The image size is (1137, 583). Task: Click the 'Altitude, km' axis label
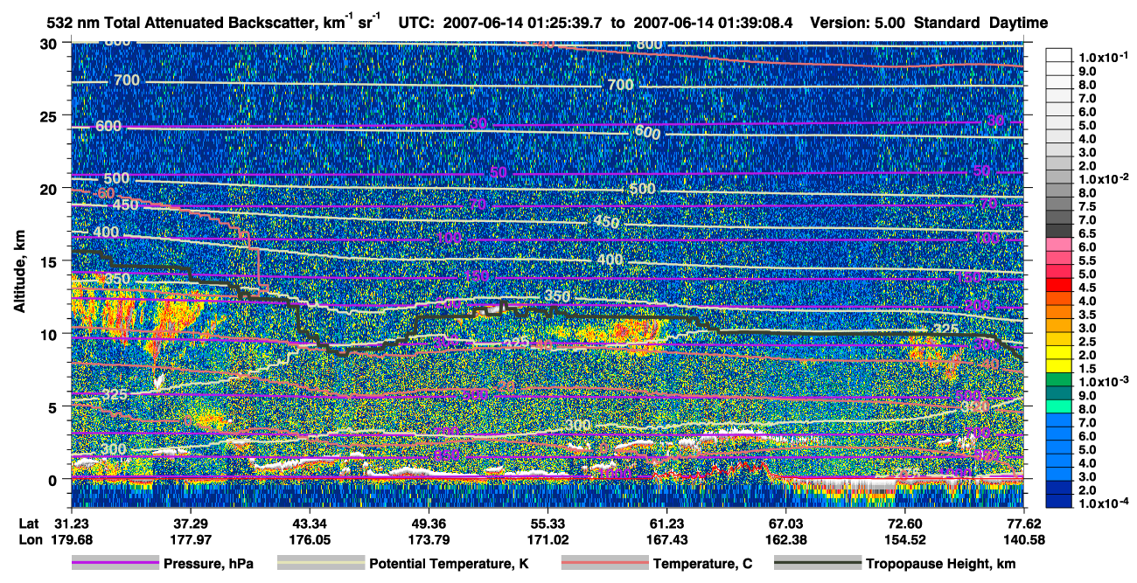20,274
